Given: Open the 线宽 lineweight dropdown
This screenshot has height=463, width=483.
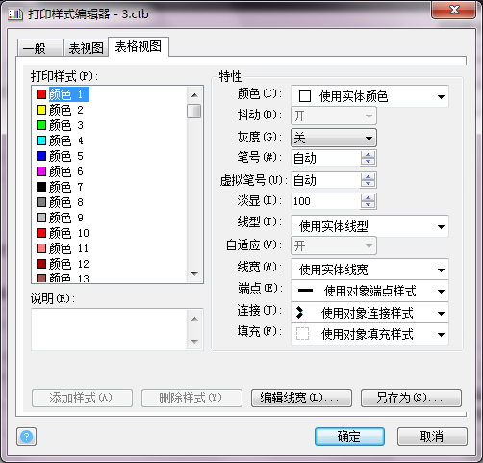Looking at the screenshot, I should tap(369, 270).
